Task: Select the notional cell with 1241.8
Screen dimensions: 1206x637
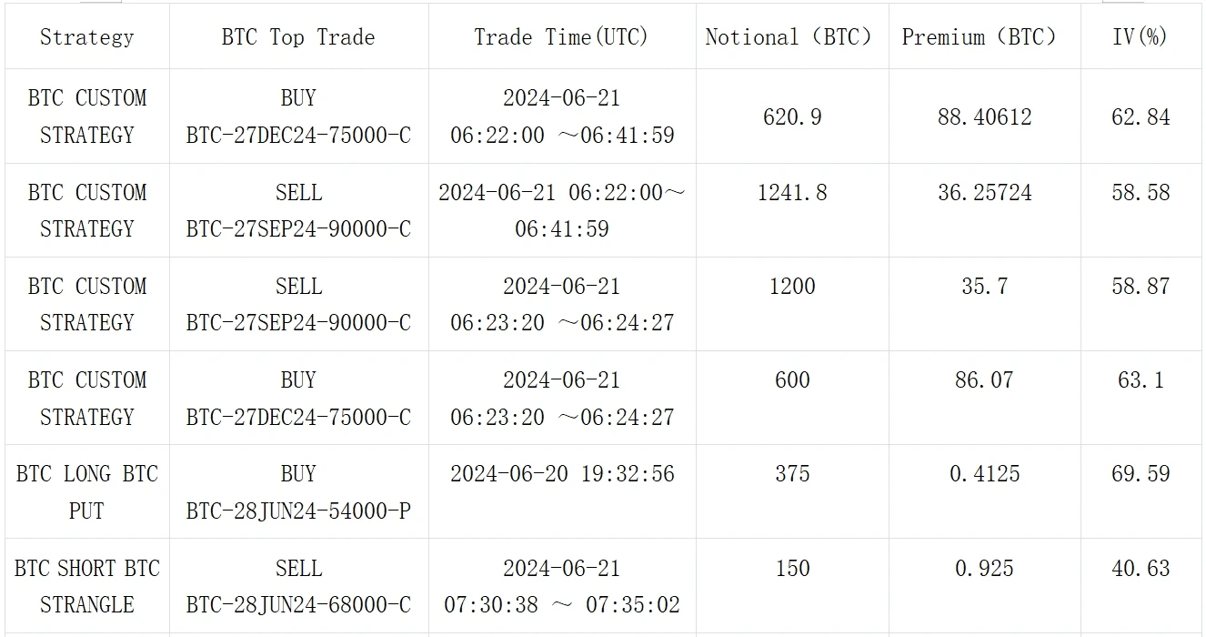Action: (792, 193)
